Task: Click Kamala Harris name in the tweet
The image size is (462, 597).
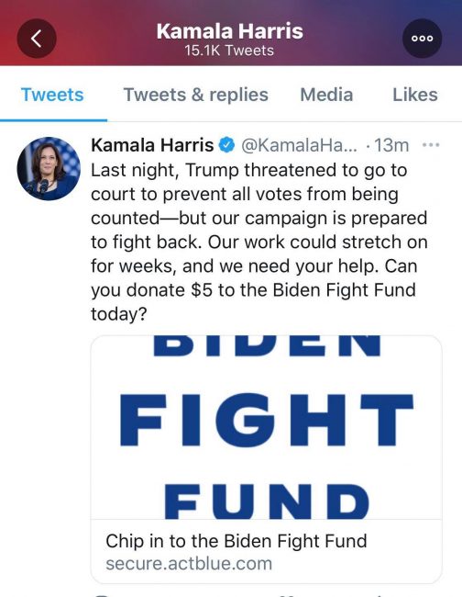Action: (x=152, y=145)
